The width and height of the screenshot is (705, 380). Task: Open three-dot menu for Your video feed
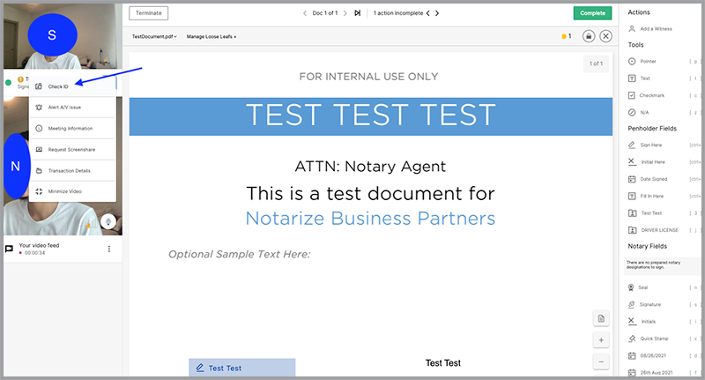[x=108, y=249]
